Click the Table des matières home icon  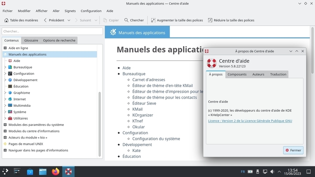6,20
